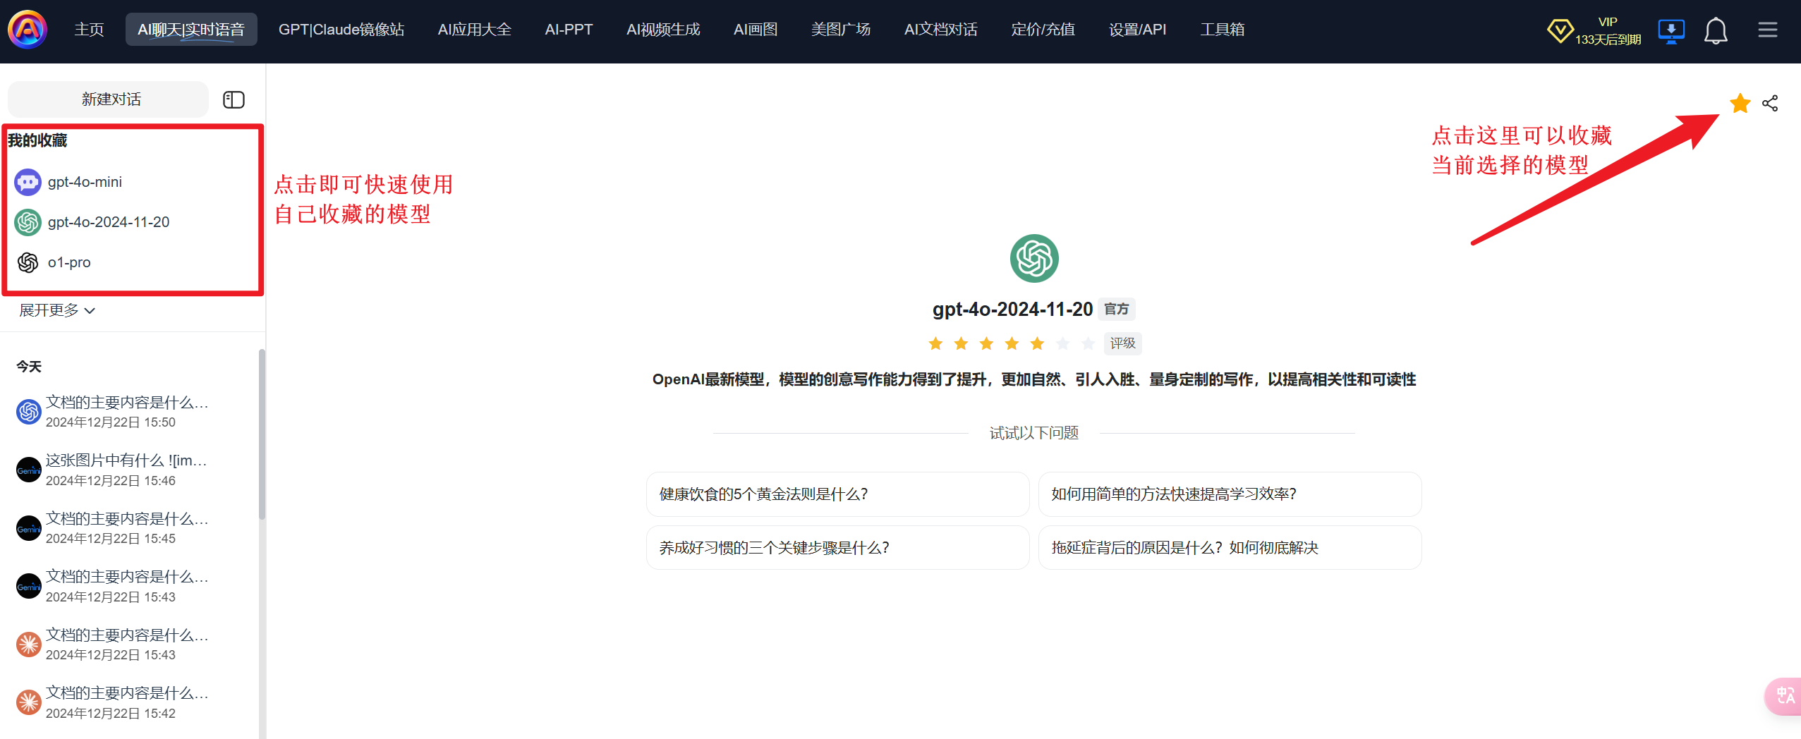1801x739 pixels.
Task: Set rating to seventh star
Action: (x=1088, y=343)
